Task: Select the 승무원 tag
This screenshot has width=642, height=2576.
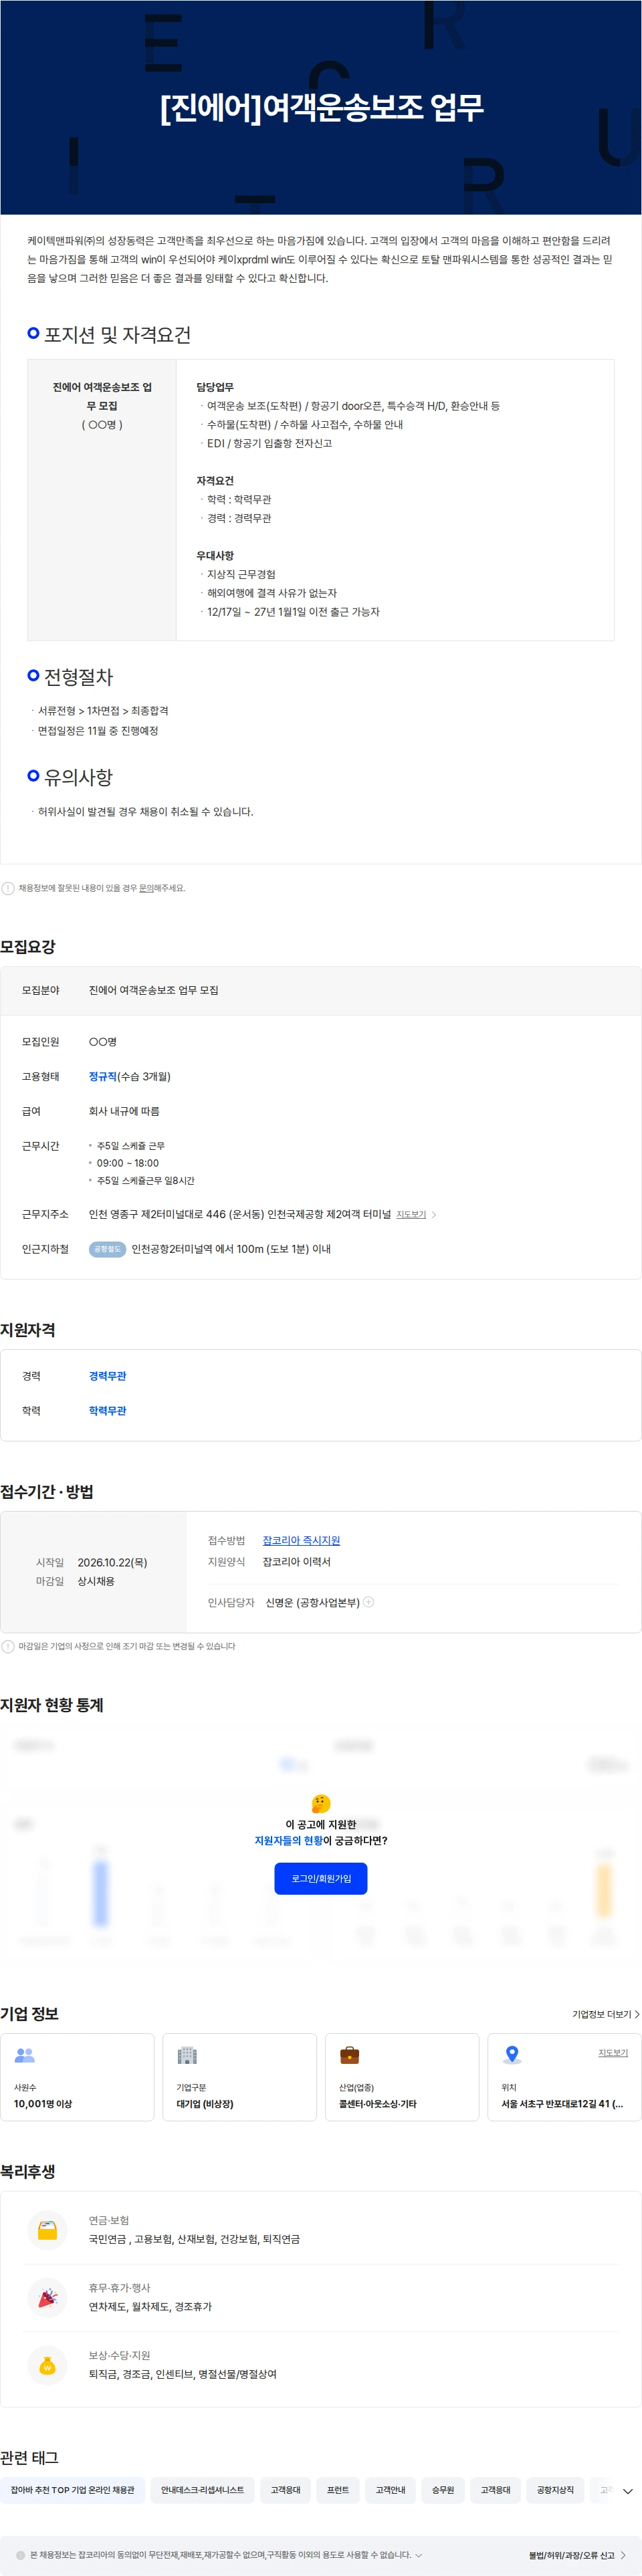Action: tap(443, 2490)
